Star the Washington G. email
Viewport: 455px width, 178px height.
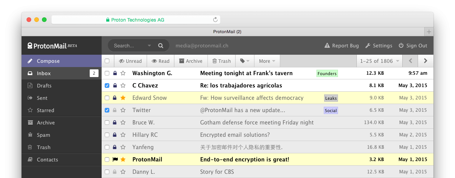point(123,73)
